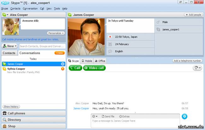Click James Cooper's online status icon in list
This screenshot has height=130, width=205.
coord(4,64)
